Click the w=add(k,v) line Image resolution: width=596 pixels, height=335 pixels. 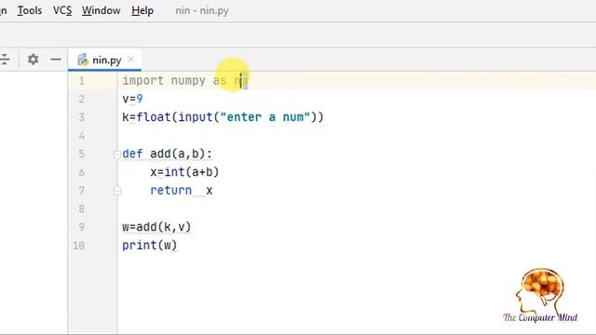pos(156,227)
